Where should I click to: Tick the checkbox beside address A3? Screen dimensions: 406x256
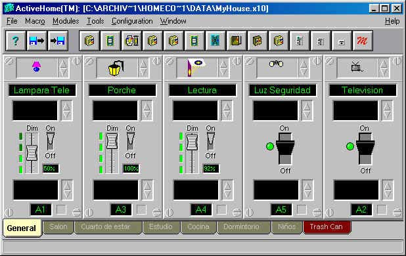(141, 209)
